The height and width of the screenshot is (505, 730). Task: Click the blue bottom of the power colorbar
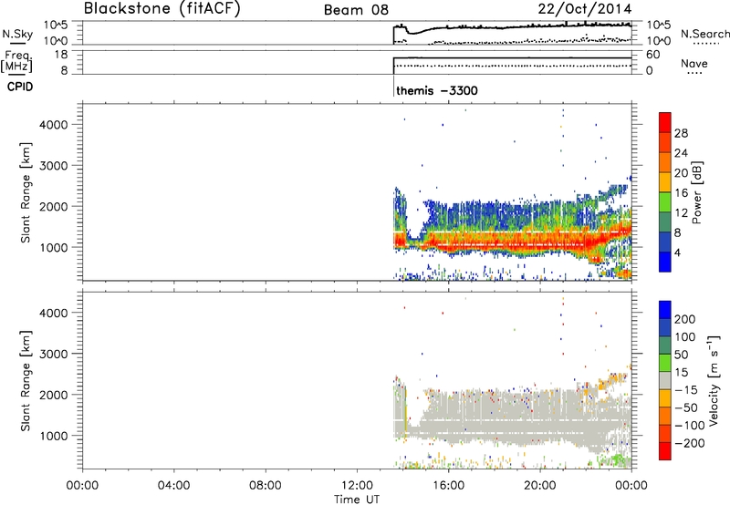[665, 262]
